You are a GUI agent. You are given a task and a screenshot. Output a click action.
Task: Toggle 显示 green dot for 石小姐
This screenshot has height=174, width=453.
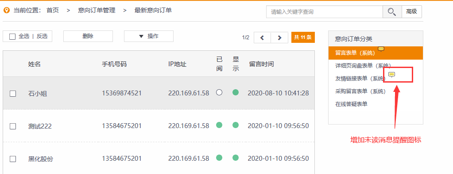236,92
